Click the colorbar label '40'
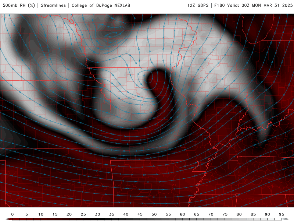Screen dimensions: 294x221 [126, 214]
